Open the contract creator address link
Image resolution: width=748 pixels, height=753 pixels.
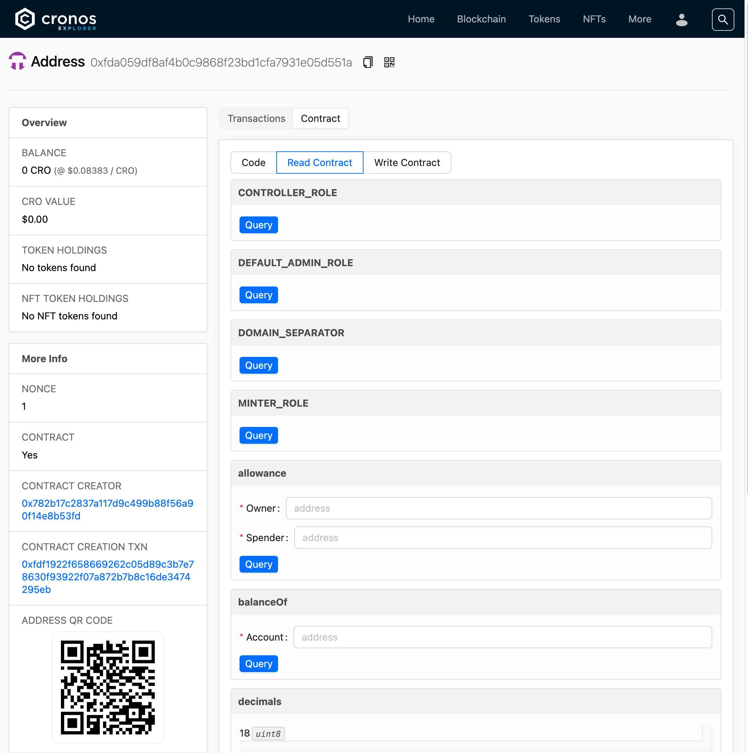pos(107,509)
